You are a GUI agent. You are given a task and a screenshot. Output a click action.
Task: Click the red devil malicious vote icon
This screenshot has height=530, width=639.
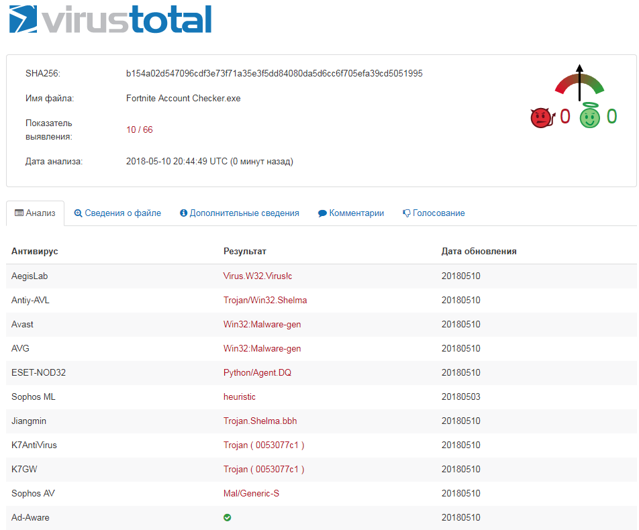coord(542,117)
